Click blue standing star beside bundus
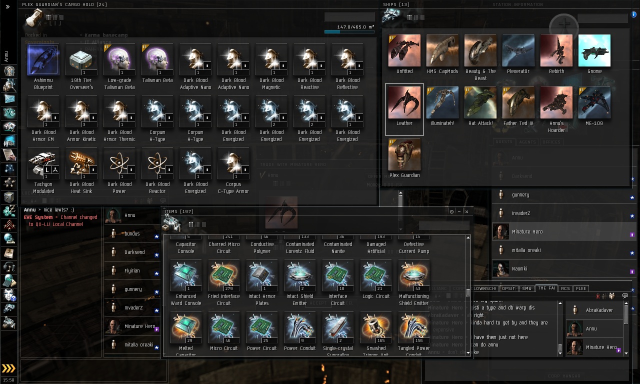The width and height of the screenshot is (640, 384). 156,236
